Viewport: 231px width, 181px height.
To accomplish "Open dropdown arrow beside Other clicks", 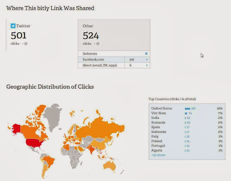I will 95,44.
